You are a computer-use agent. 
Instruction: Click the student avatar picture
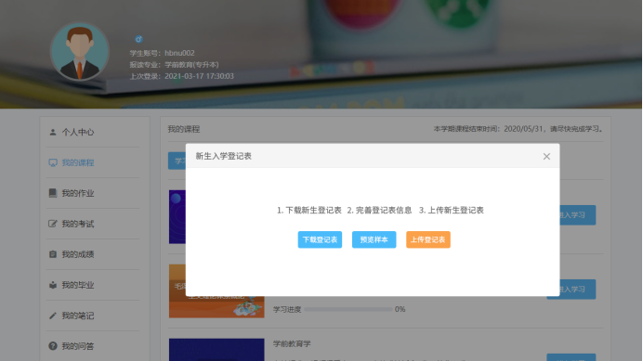80,52
